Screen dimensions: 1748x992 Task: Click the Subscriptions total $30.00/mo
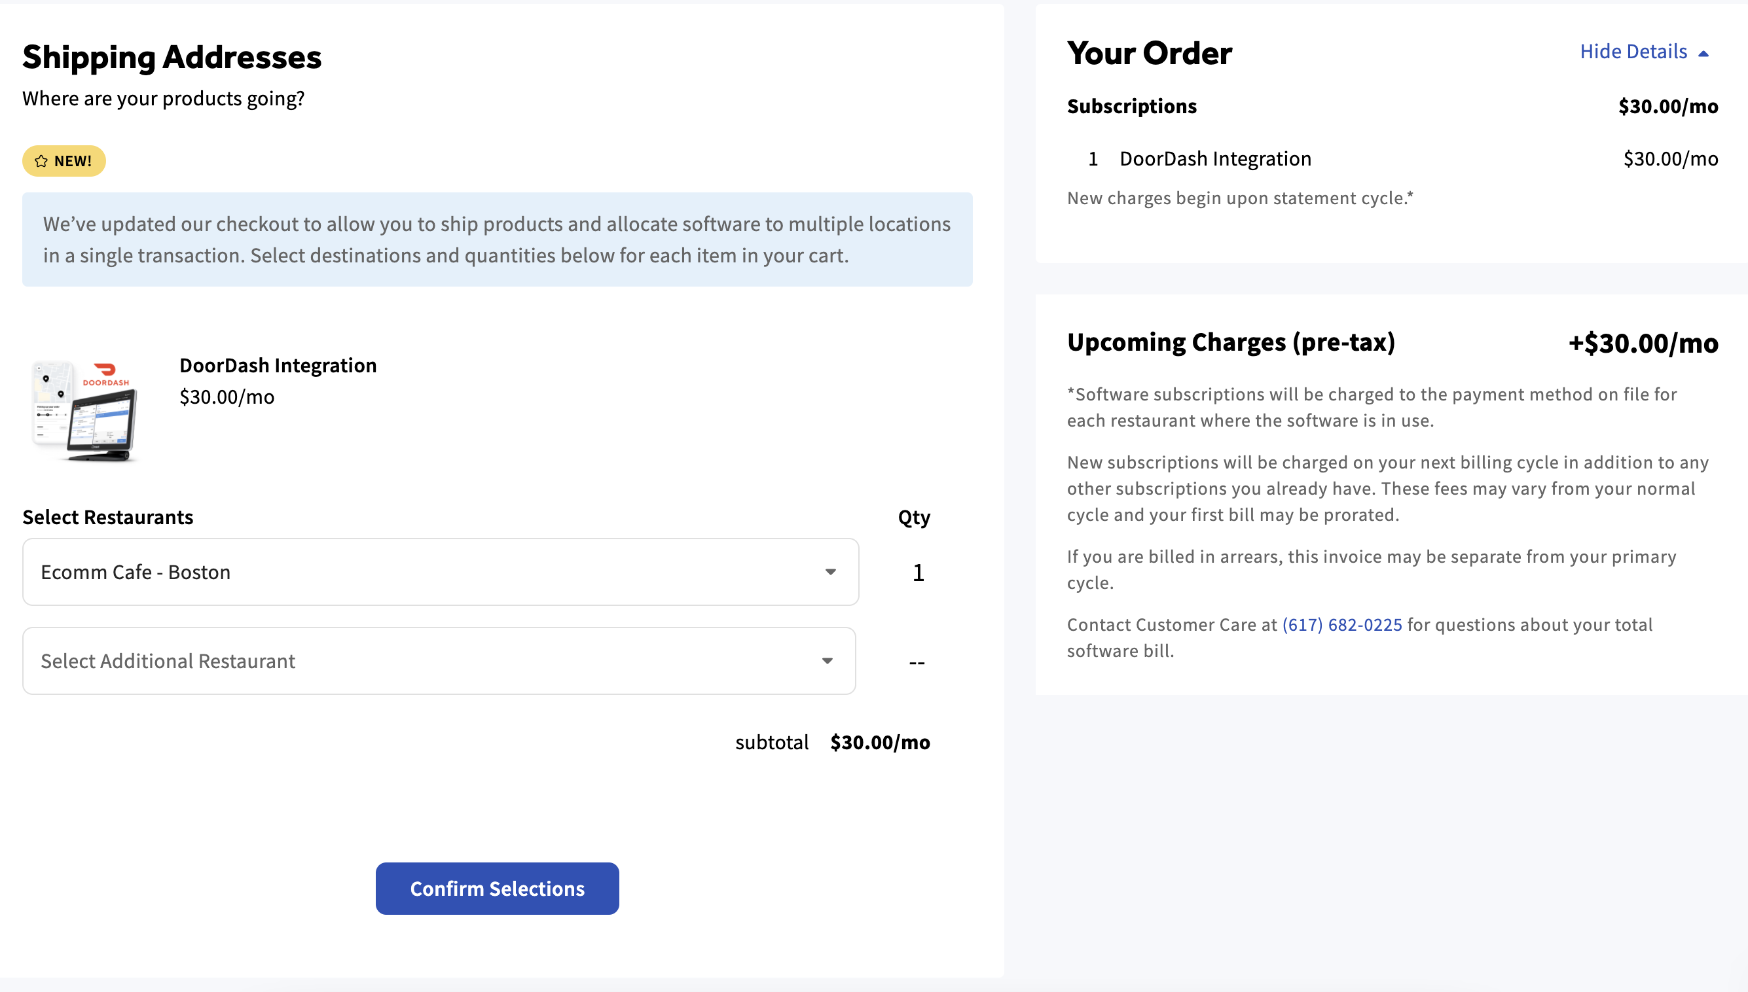(1667, 107)
